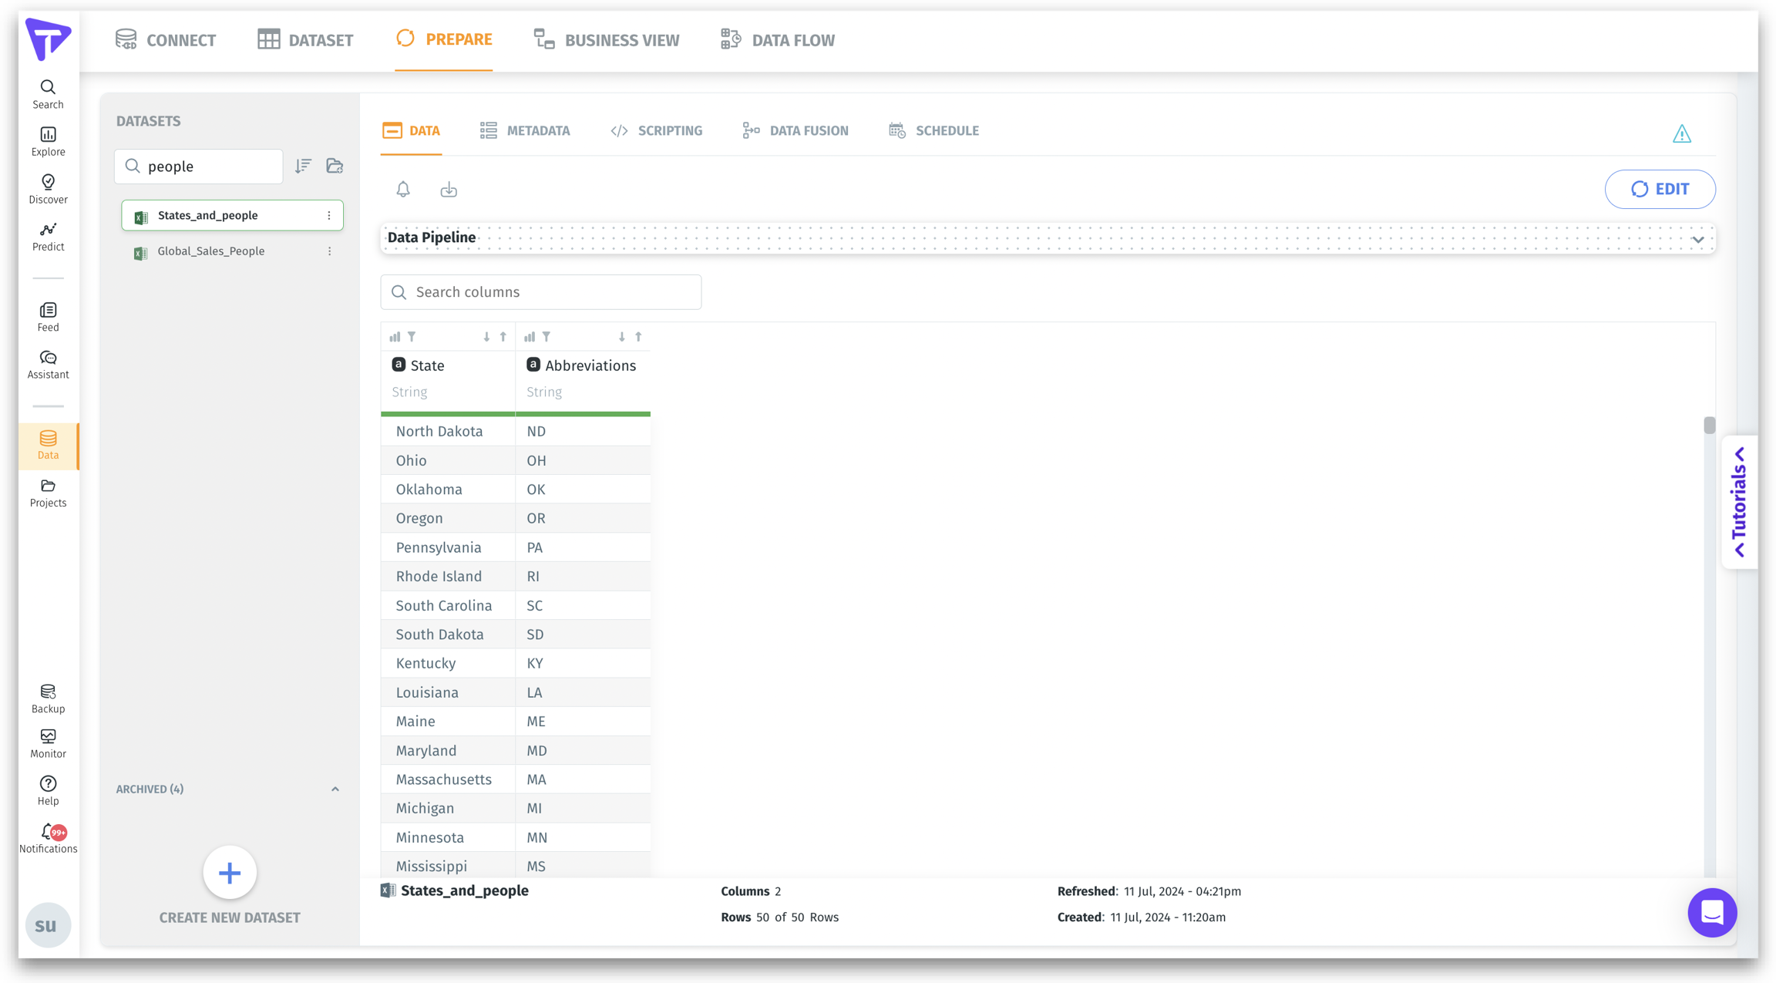The width and height of the screenshot is (1776, 983).
Task: Click the Search columns input field
Action: pos(541,292)
